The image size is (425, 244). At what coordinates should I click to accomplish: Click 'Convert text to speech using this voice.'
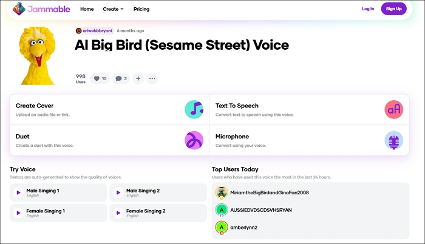pyautogui.click(x=254, y=115)
